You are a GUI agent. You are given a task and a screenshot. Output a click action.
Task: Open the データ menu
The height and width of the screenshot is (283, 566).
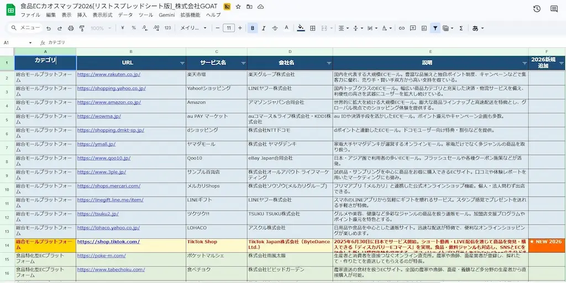(x=125, y=15)
